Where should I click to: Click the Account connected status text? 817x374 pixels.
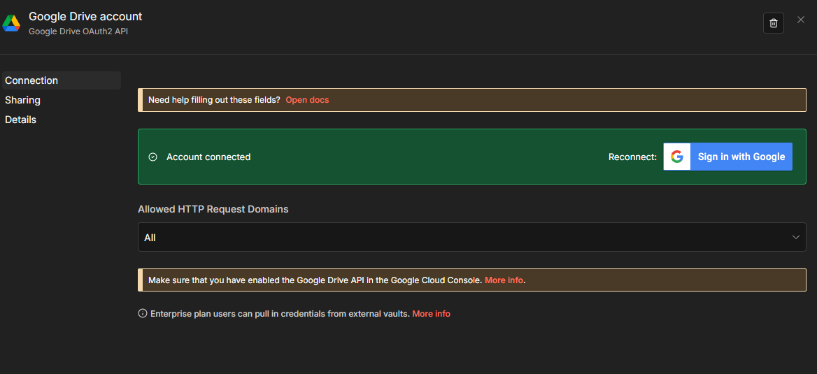208,157
